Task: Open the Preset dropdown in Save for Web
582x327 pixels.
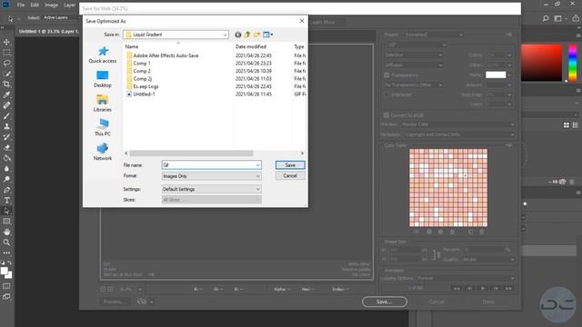Action: point(434,35)
